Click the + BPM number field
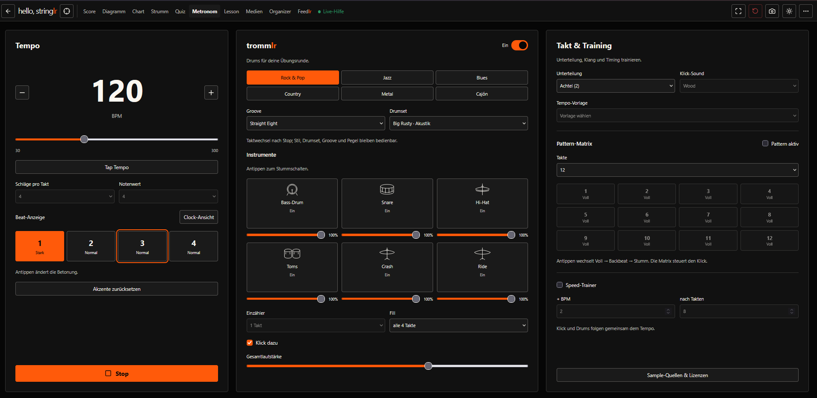The height and width of the screenshot is (398, 817). (x=616, y=311)
